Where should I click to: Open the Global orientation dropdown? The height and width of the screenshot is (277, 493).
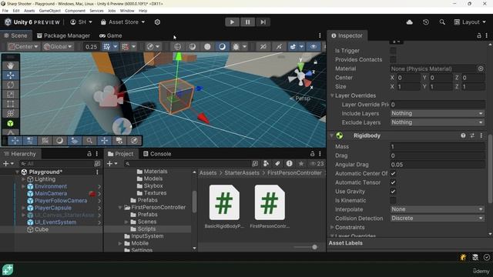[58, 46]
